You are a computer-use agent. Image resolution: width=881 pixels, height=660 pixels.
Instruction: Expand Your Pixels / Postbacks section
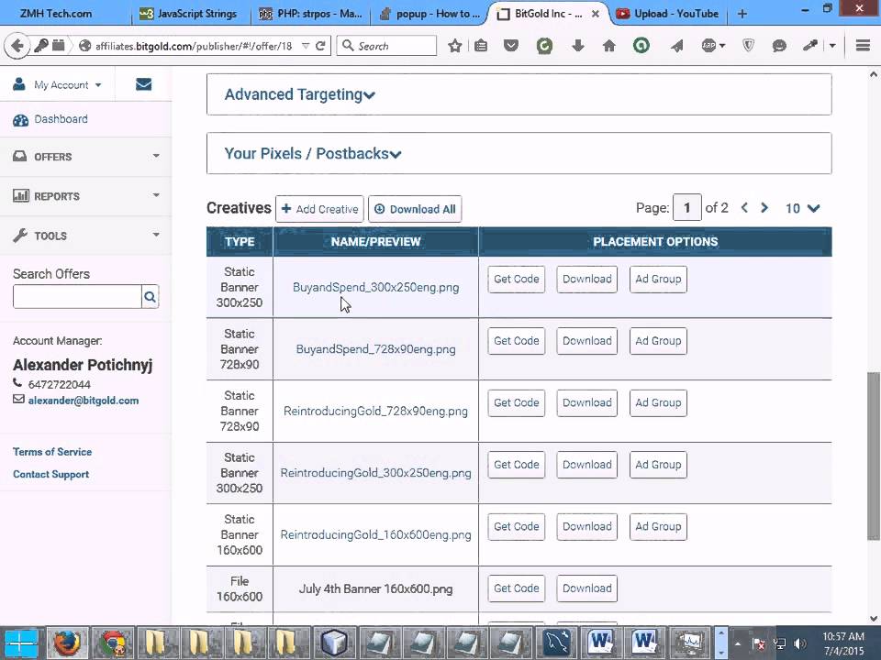point(519,153)
